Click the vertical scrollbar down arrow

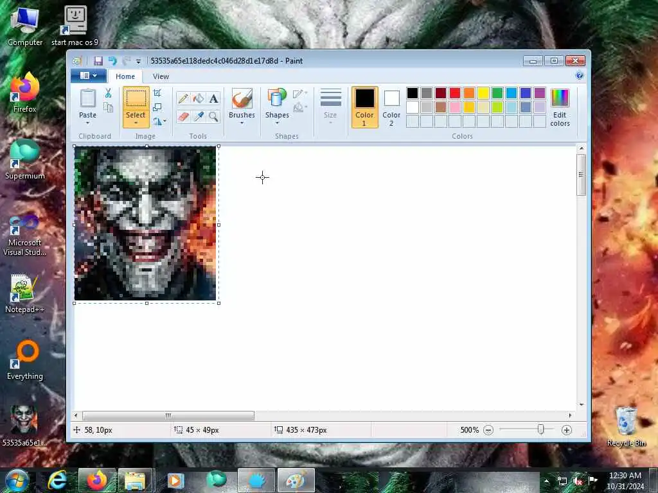(581, 404)
